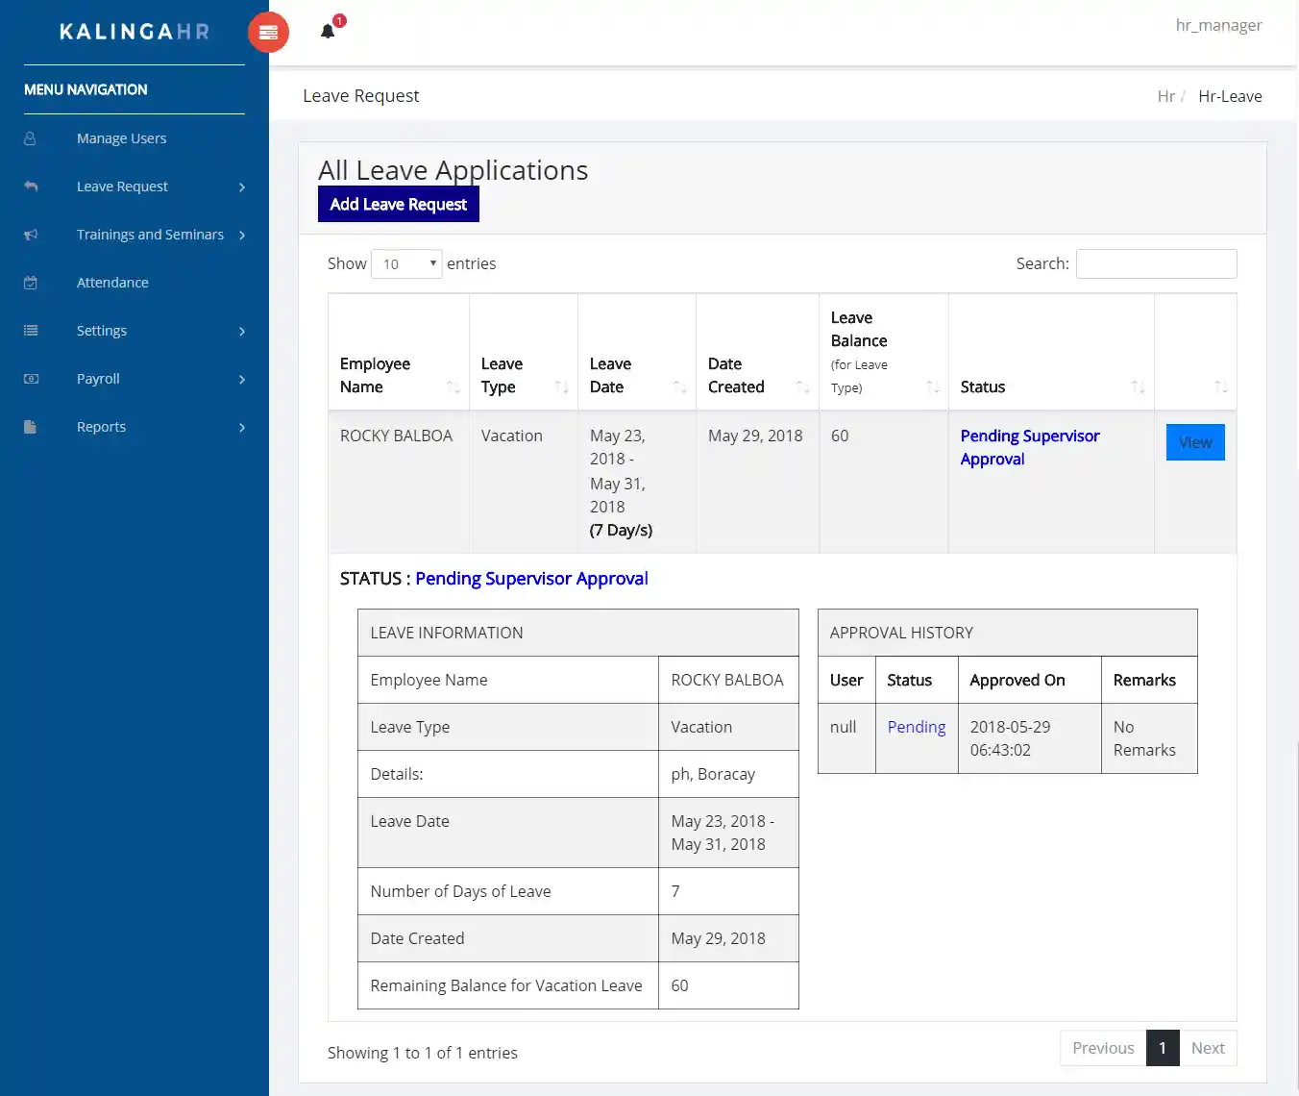Expand Payroll submenu chevron
Screen dimensions: 1299x1096
click(x=242, y=380)
